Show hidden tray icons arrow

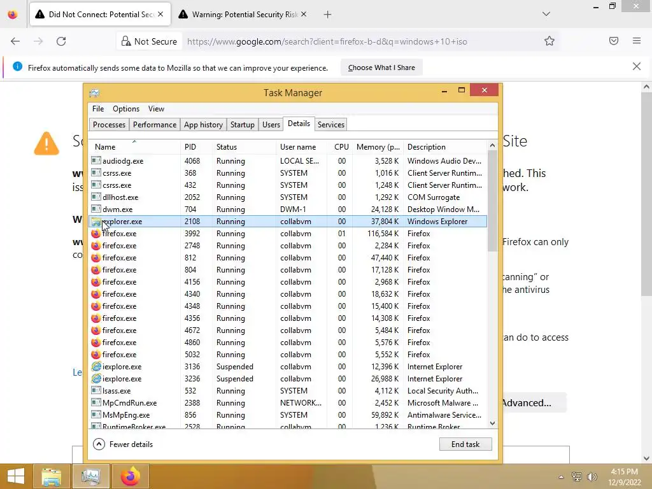[562, 477]
